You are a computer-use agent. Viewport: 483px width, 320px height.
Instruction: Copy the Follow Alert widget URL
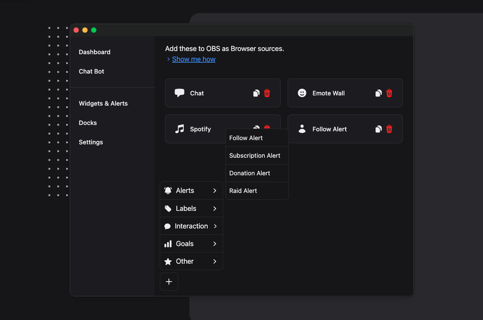coord(378,129)
